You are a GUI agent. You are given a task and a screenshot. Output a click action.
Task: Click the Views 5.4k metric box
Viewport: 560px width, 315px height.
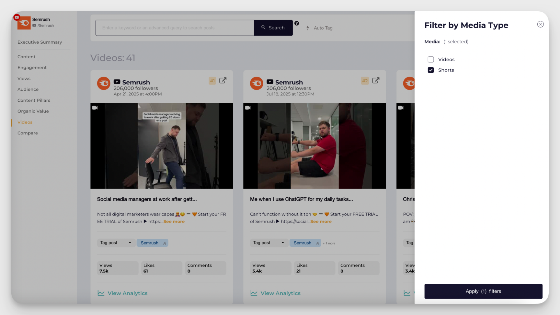(271, 268)
